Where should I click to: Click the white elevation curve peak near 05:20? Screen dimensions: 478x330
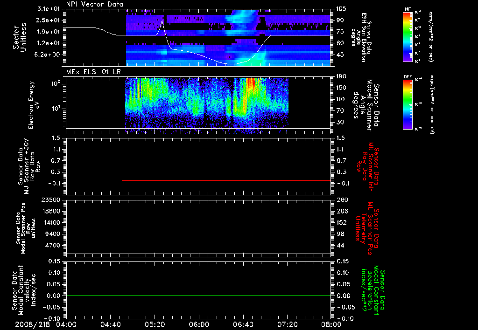tap(162, 21)
